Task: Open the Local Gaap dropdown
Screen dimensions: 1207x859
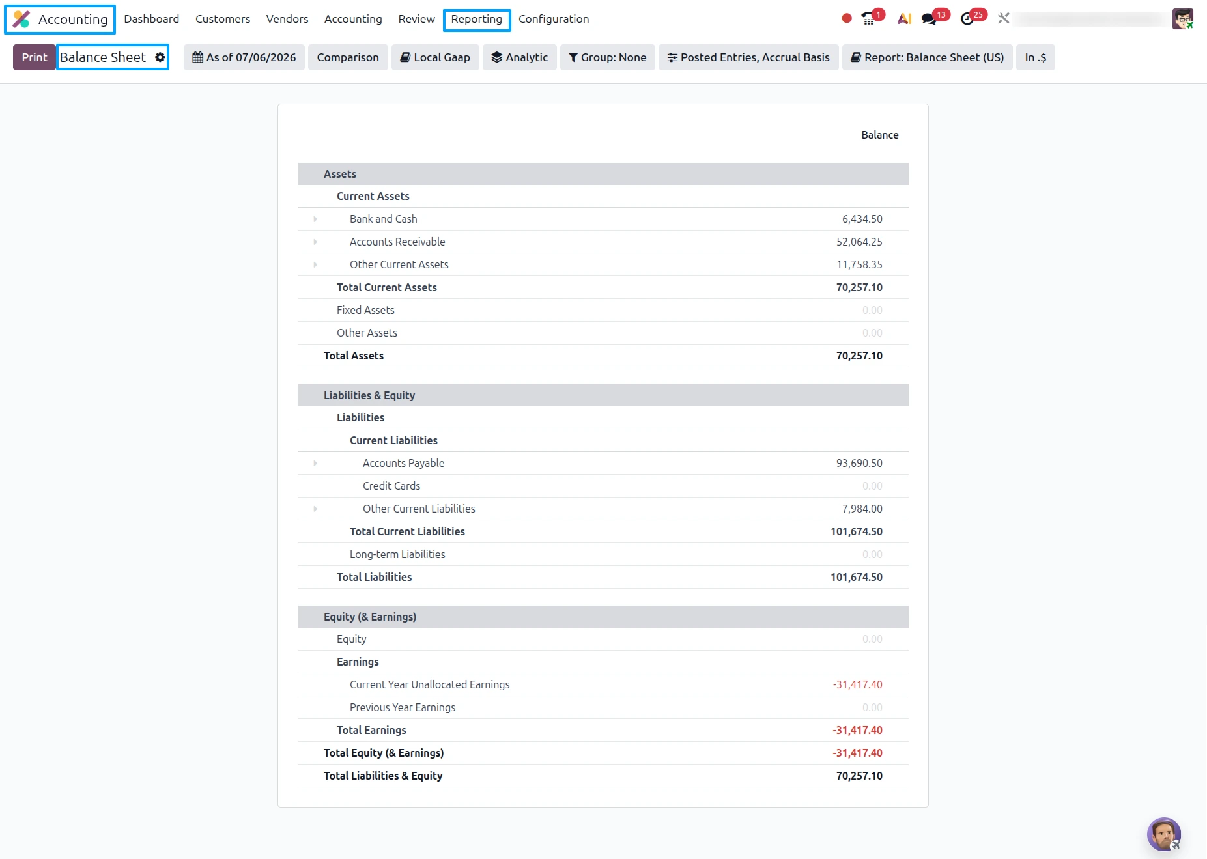Action: pyautogui.click(x=435, y=57)
